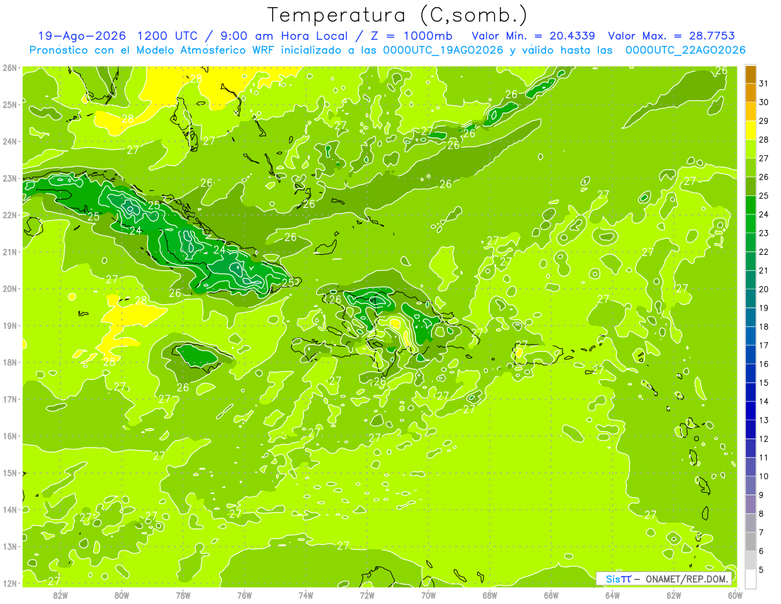This screenshot has width=781, height=604.
Task: Click the longitude axis label '82W'
Action: pos(61,595)
